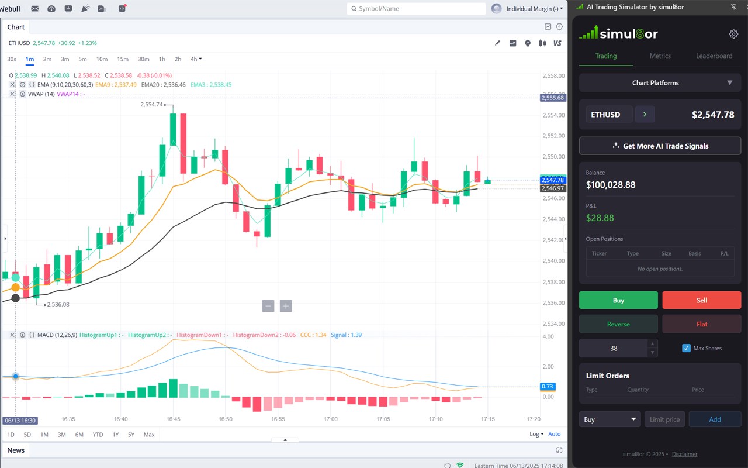The width and height of the screenshot is (748, 468).
Task: Open the indicators chart icon
Action: [x=513, y=43]
